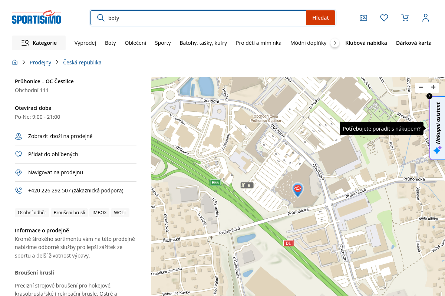Open the discounts percent icon

coord(363,18)
